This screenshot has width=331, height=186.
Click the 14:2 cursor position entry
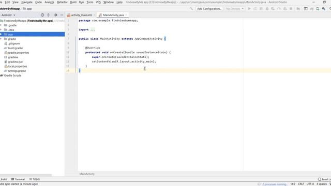[293, 184]
